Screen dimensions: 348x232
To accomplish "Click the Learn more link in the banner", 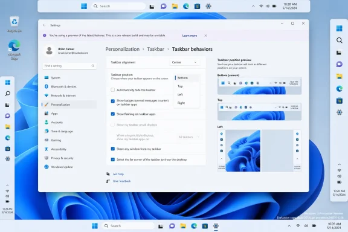I will (x=190, y=36).
